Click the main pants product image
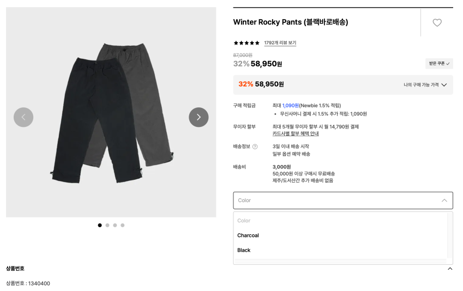Image resolution: width=463 pixels, height=291 pixels. click(111, 112)
